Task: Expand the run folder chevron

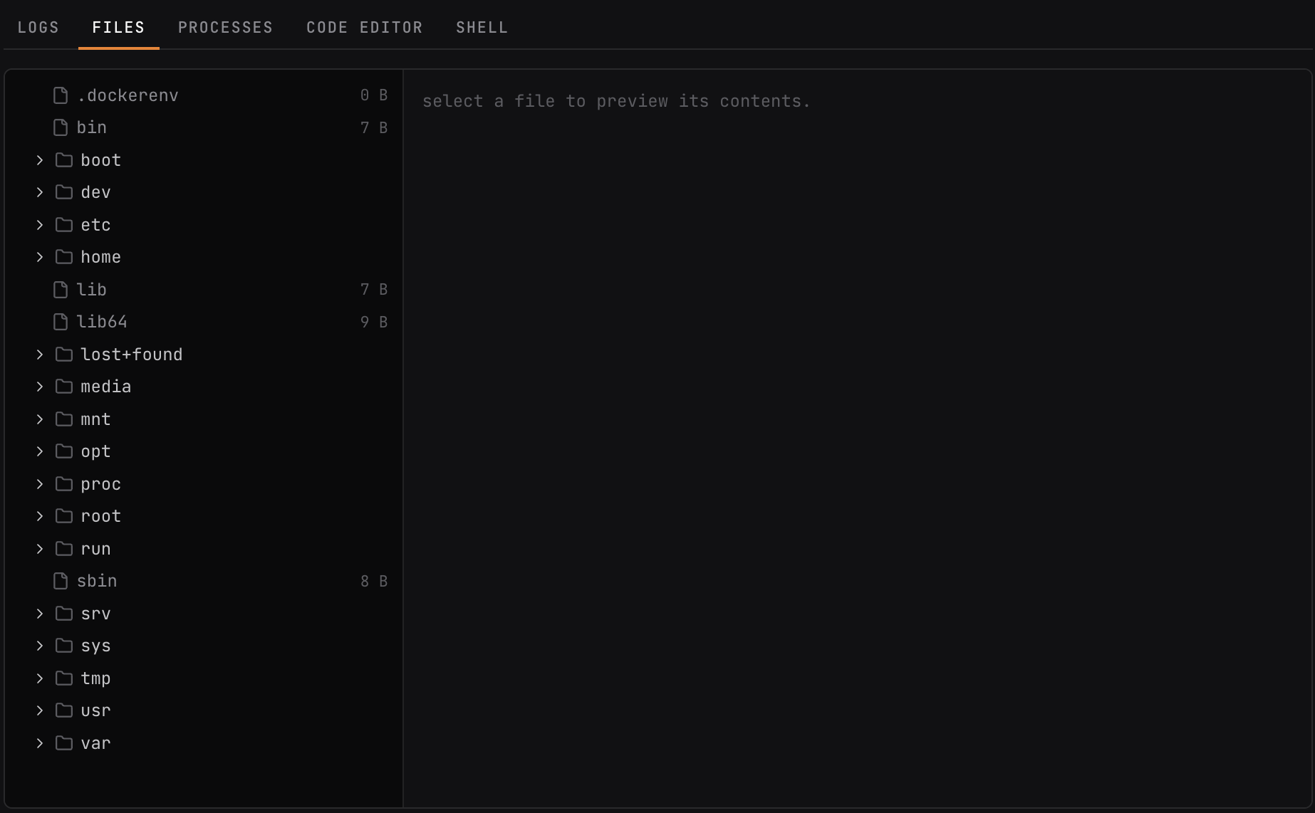Action: pos(40,549)
